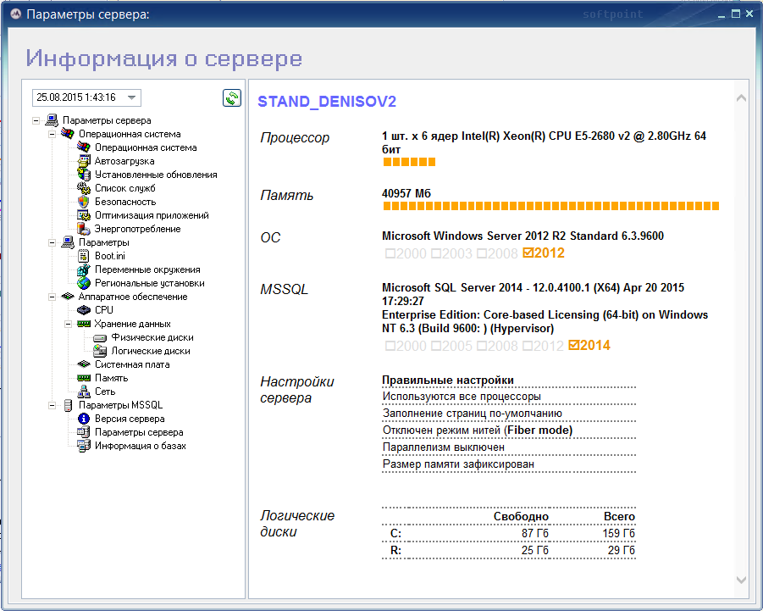Click the MSSQL 2008 checkbox
This screenshot has height=611, width=763.
tap(482, 346)
